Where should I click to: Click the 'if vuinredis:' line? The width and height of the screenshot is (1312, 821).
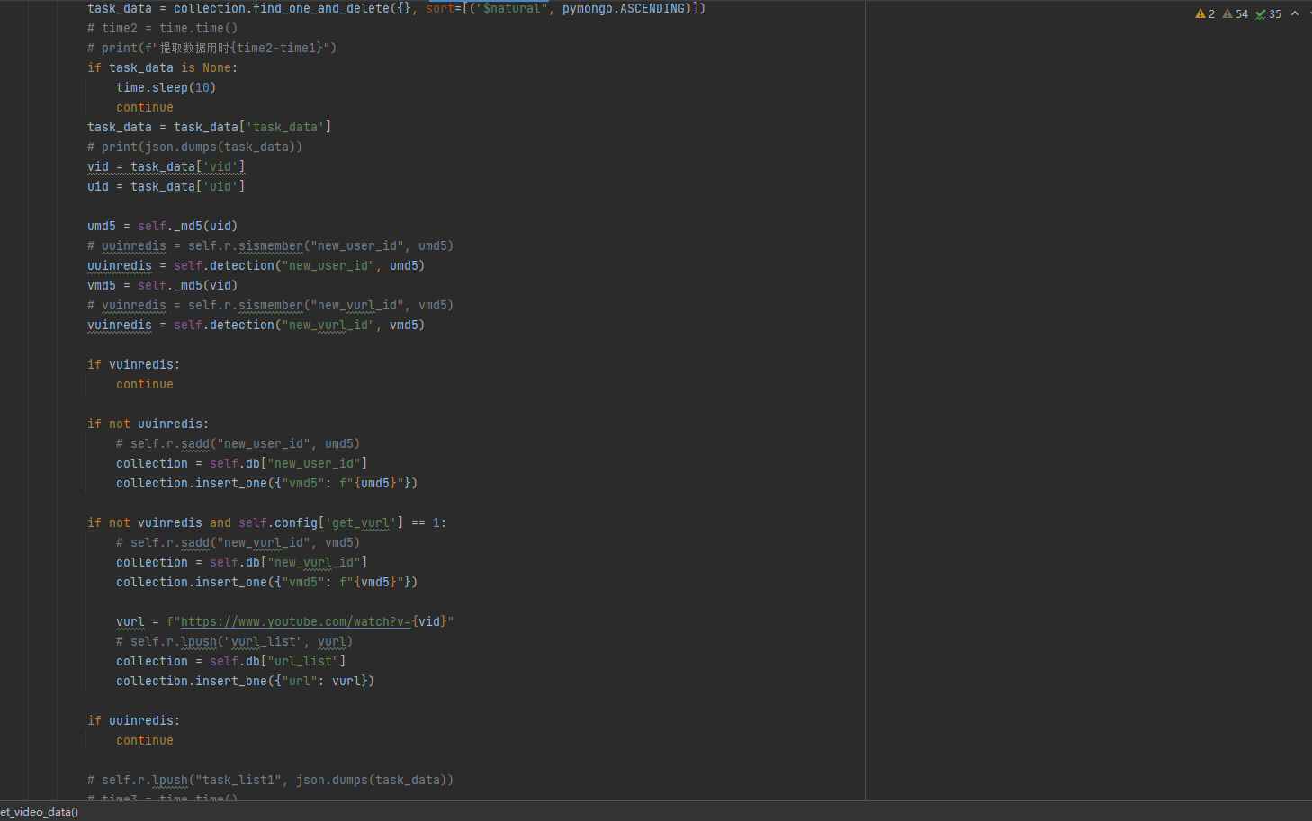[x=133, y=364]
